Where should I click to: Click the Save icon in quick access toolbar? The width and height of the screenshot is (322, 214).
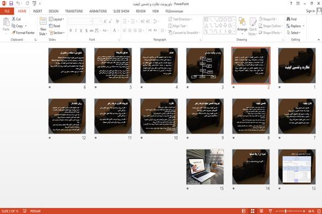(x=11, y=4)
